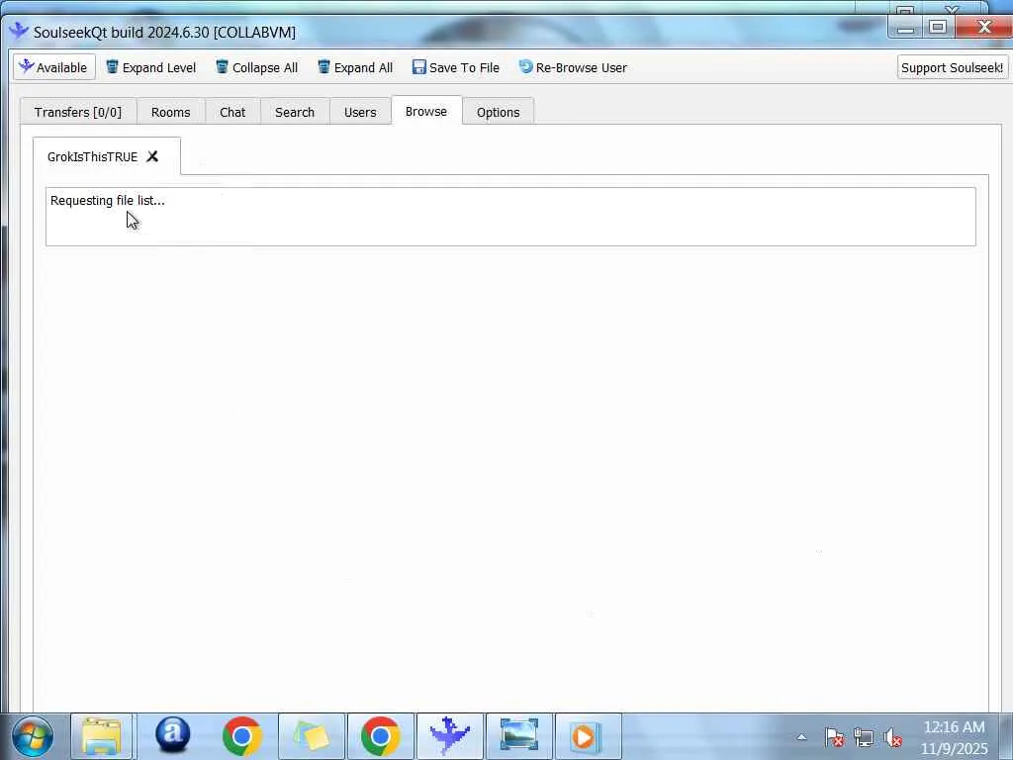
Task: Open the Transfers [0/0] tab
Action: [78, 112]
